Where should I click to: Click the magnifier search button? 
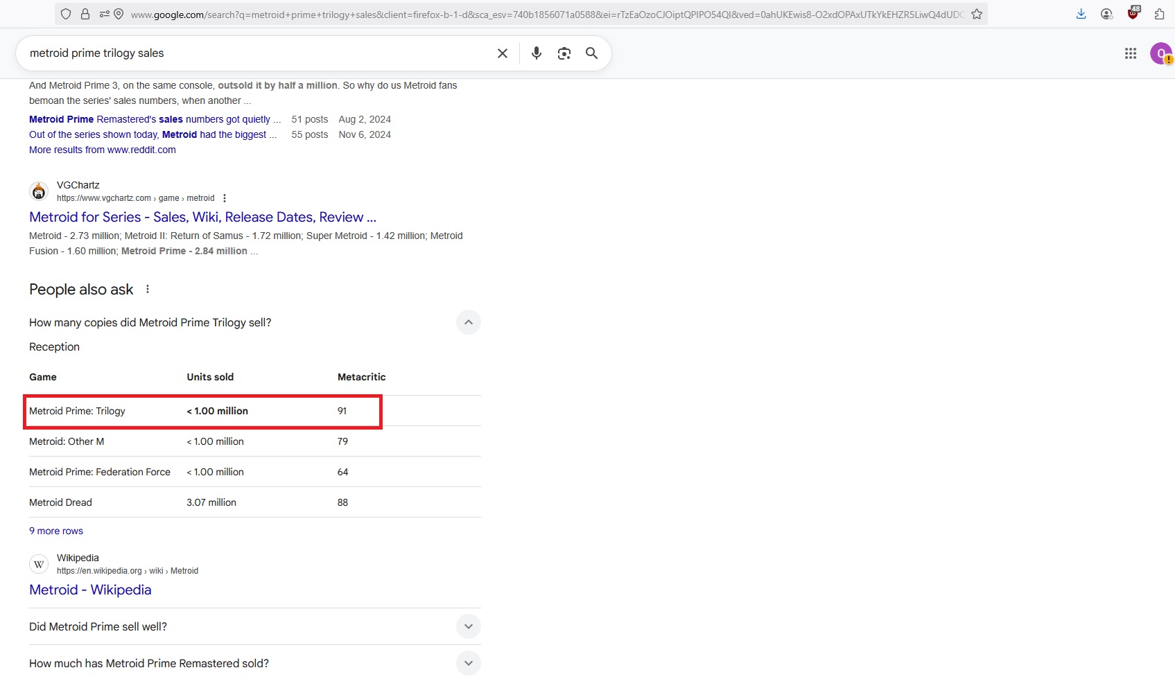click(591, 53)
